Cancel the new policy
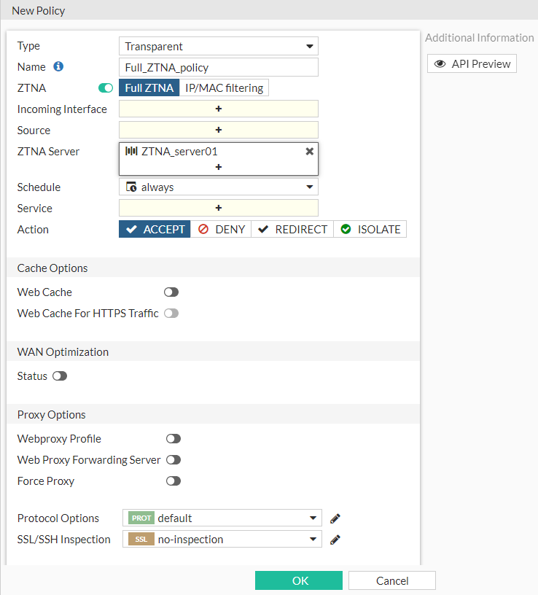 pos(391,580)
